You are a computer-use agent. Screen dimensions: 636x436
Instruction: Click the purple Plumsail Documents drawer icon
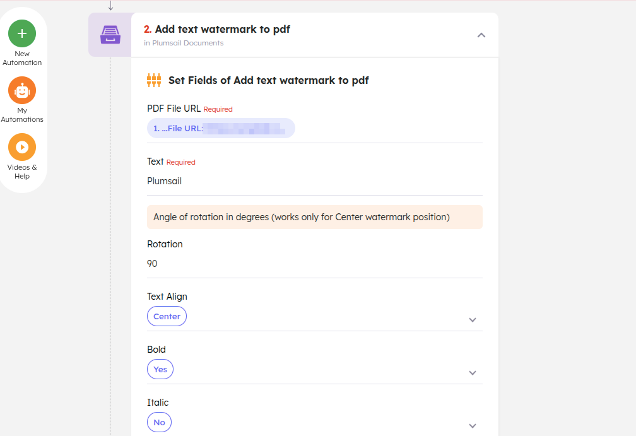click(110, 34)
